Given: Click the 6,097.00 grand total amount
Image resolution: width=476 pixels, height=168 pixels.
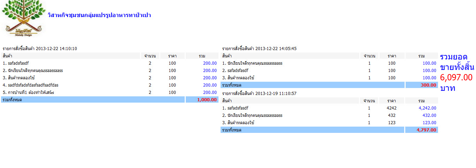Looking at the screenshot, I should (x=456, y=77).
